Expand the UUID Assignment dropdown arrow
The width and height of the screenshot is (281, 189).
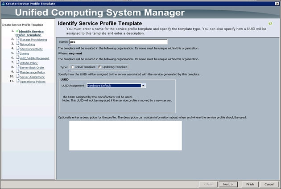(x=143, y=86)
